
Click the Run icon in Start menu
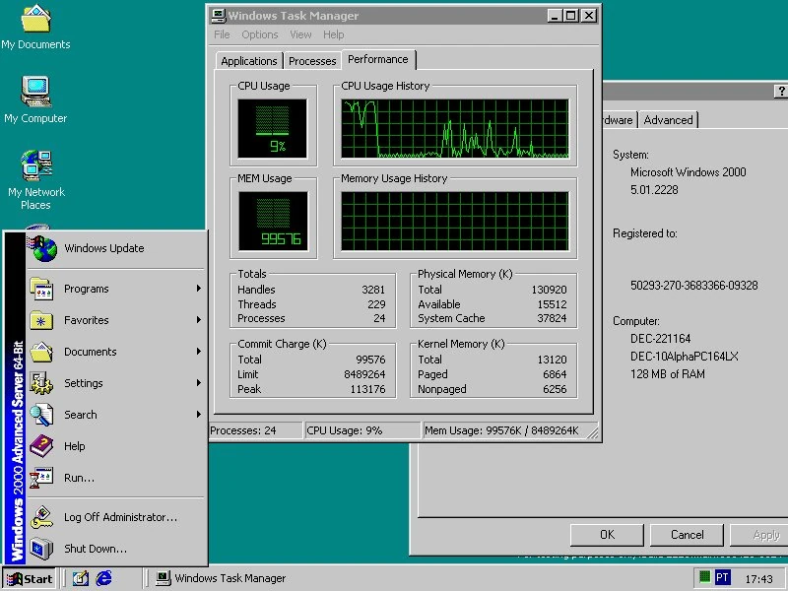(x=41, y=478)
